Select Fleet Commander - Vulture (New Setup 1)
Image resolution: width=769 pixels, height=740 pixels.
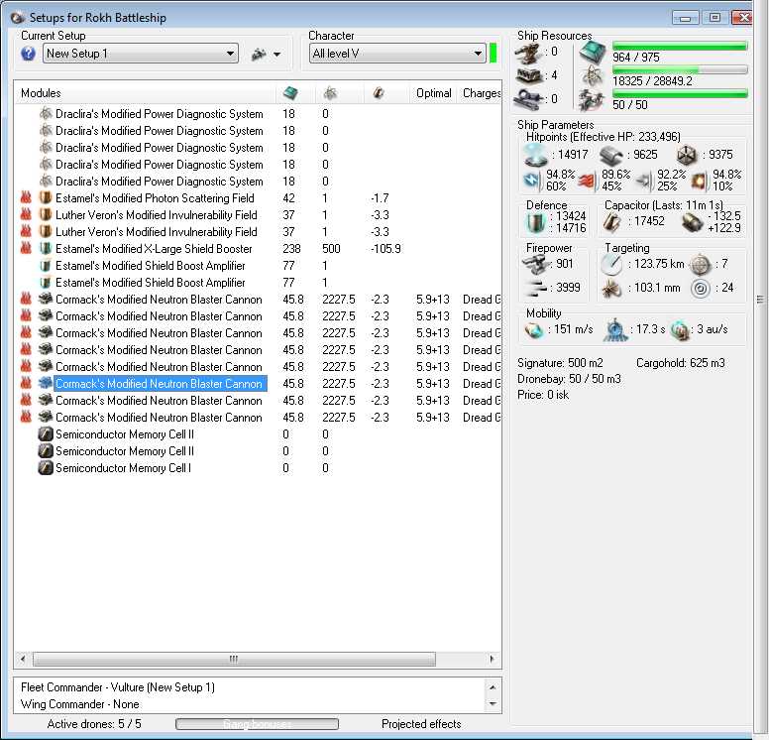click(118, 687)
